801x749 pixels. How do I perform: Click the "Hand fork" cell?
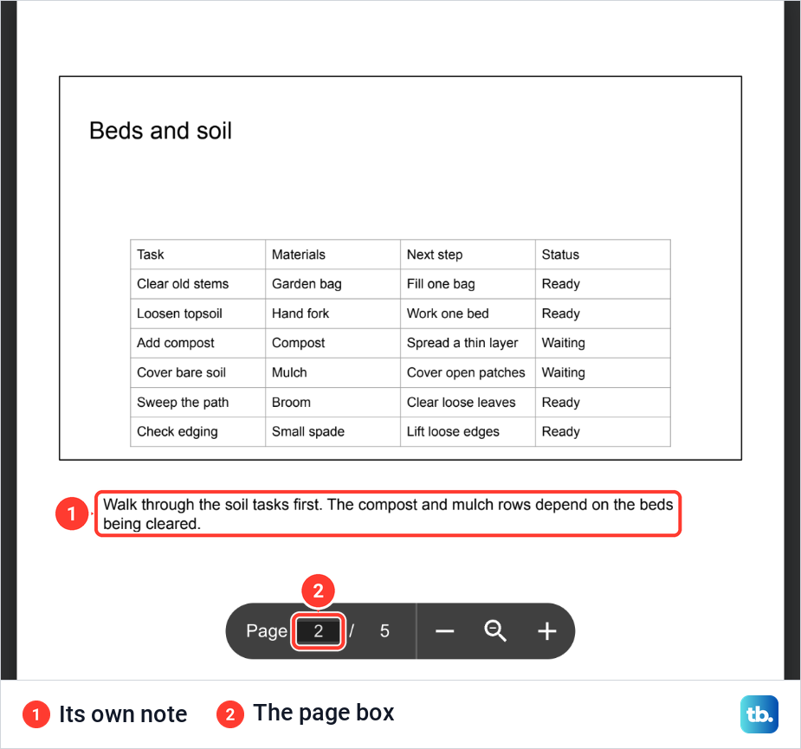point(333,313)
